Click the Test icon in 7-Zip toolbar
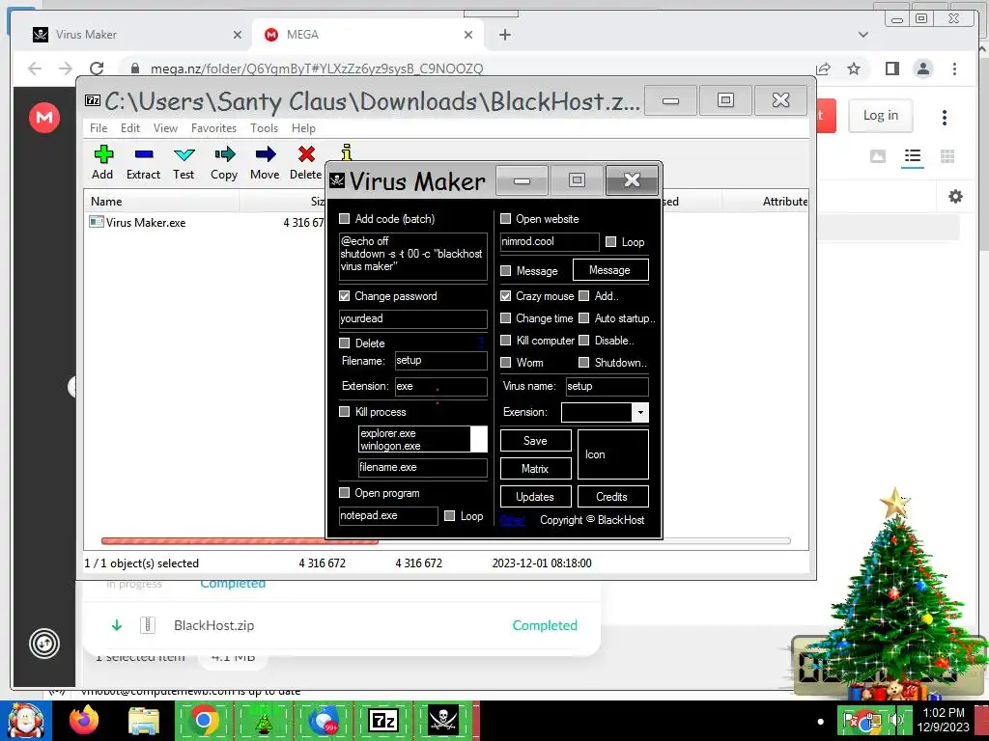 pos(184,154)
